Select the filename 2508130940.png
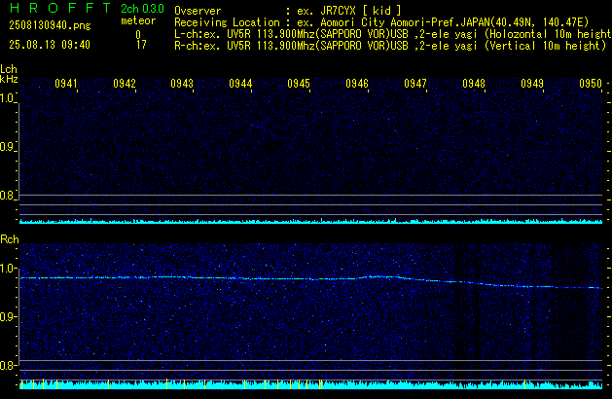 [50, 25]
